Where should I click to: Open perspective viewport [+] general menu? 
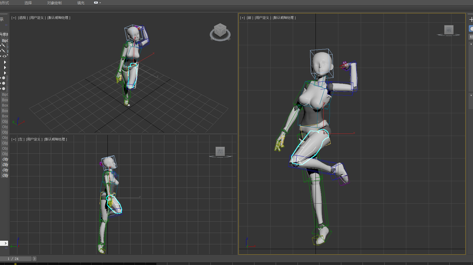14,18
